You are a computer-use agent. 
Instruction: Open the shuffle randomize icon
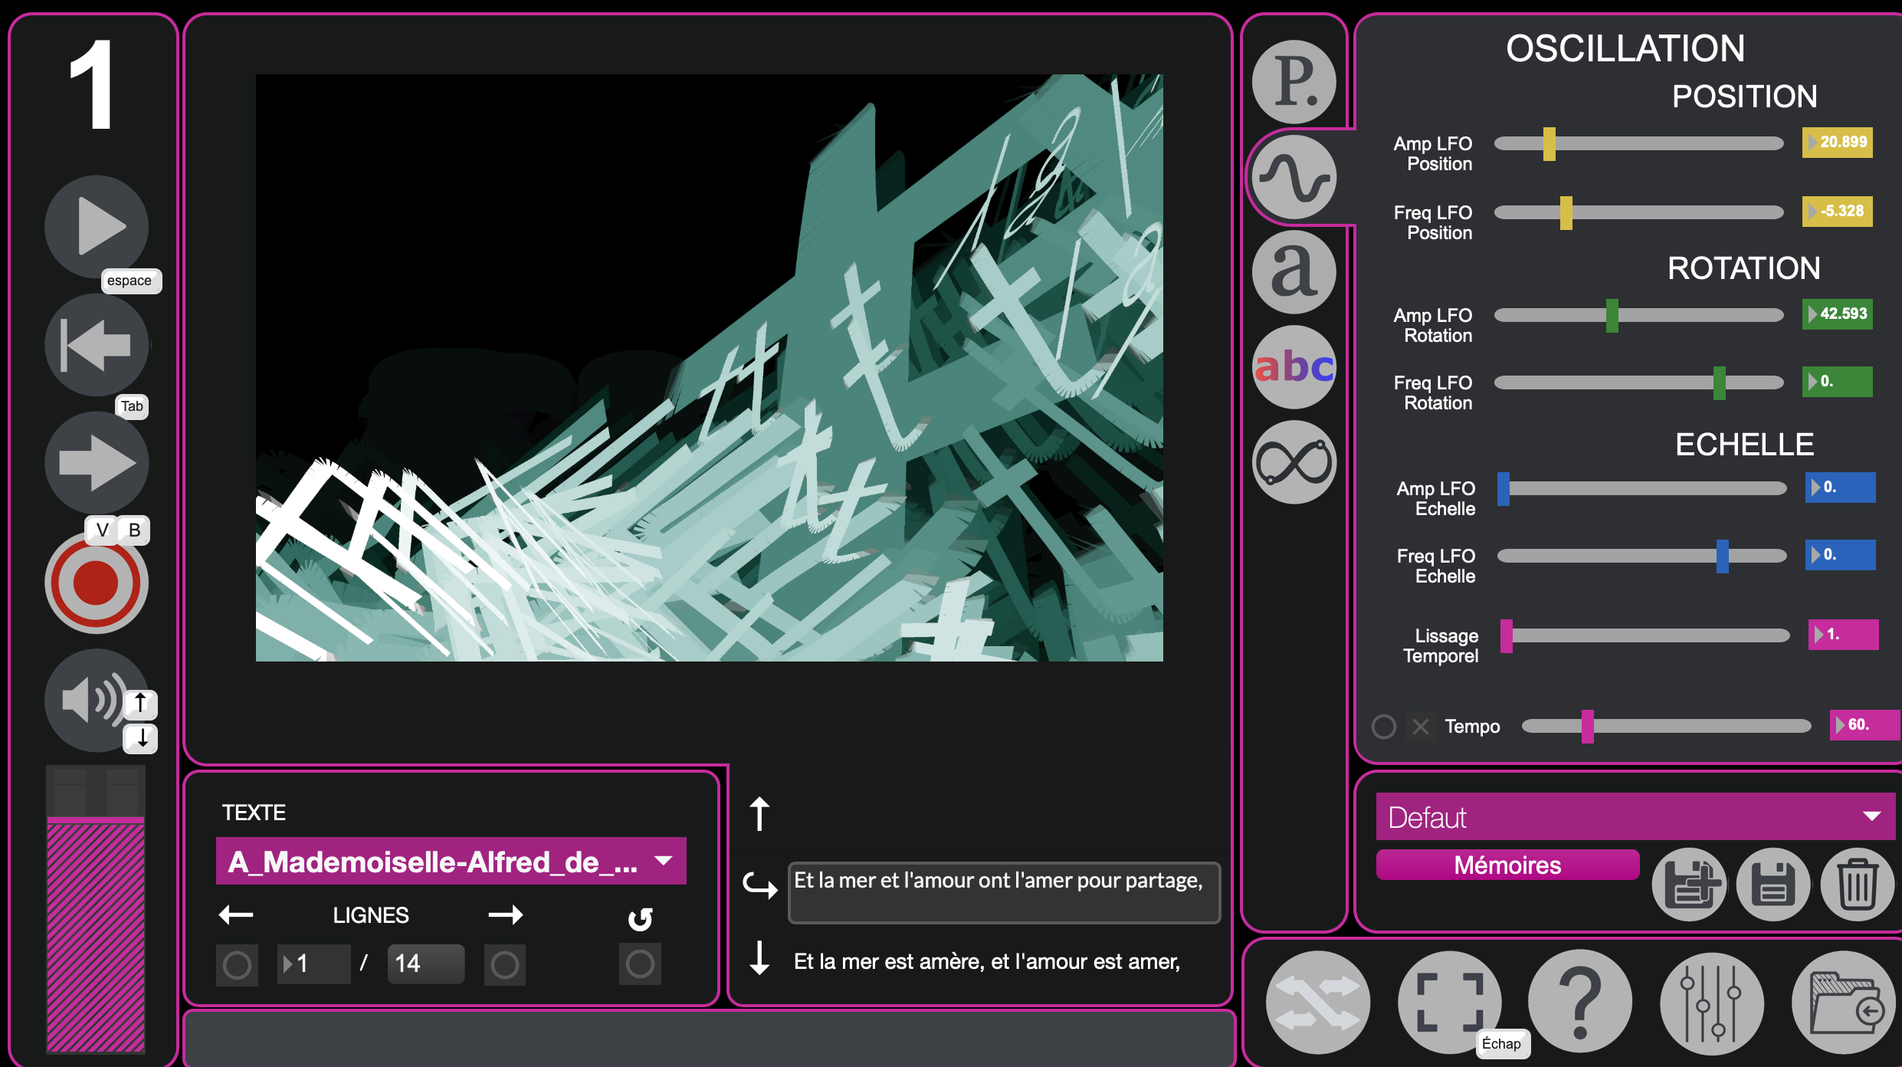pyautogui.click(x=1317, y=1002)
